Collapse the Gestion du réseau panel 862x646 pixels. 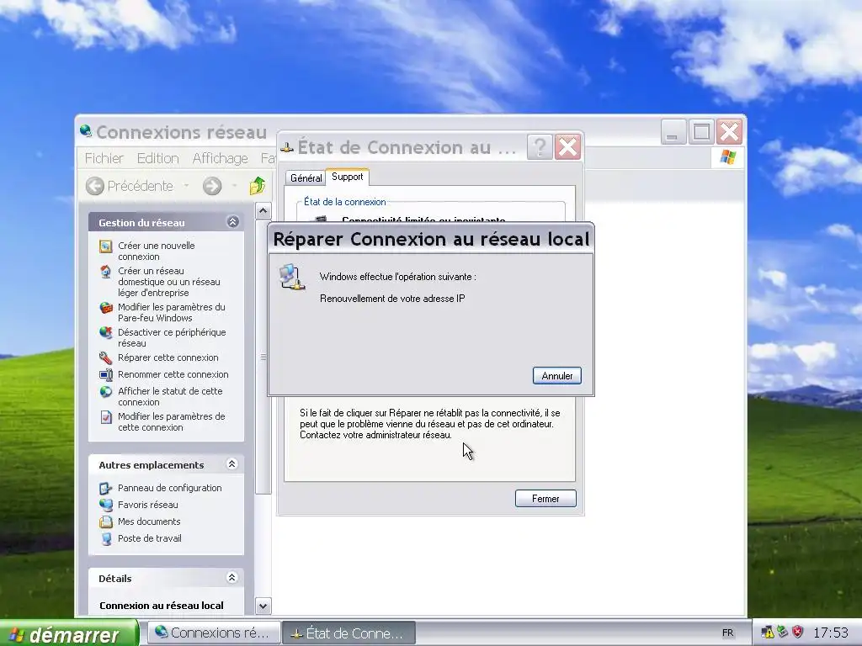(x=232, y=222)
